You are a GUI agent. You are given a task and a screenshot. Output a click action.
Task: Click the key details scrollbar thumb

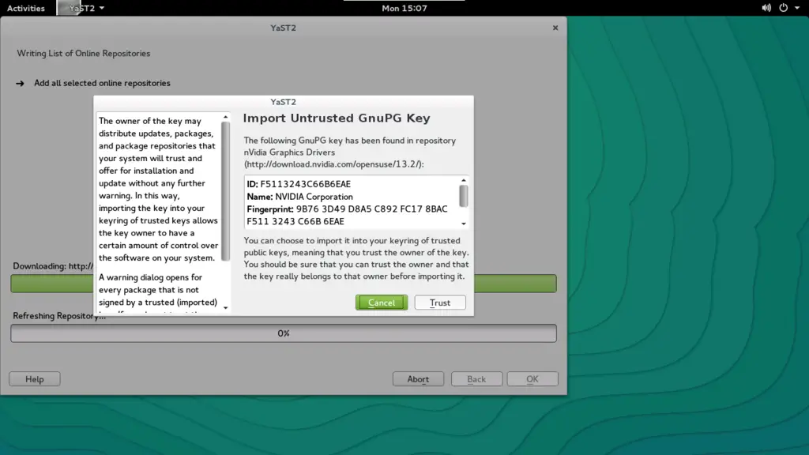tap(463, 196)
